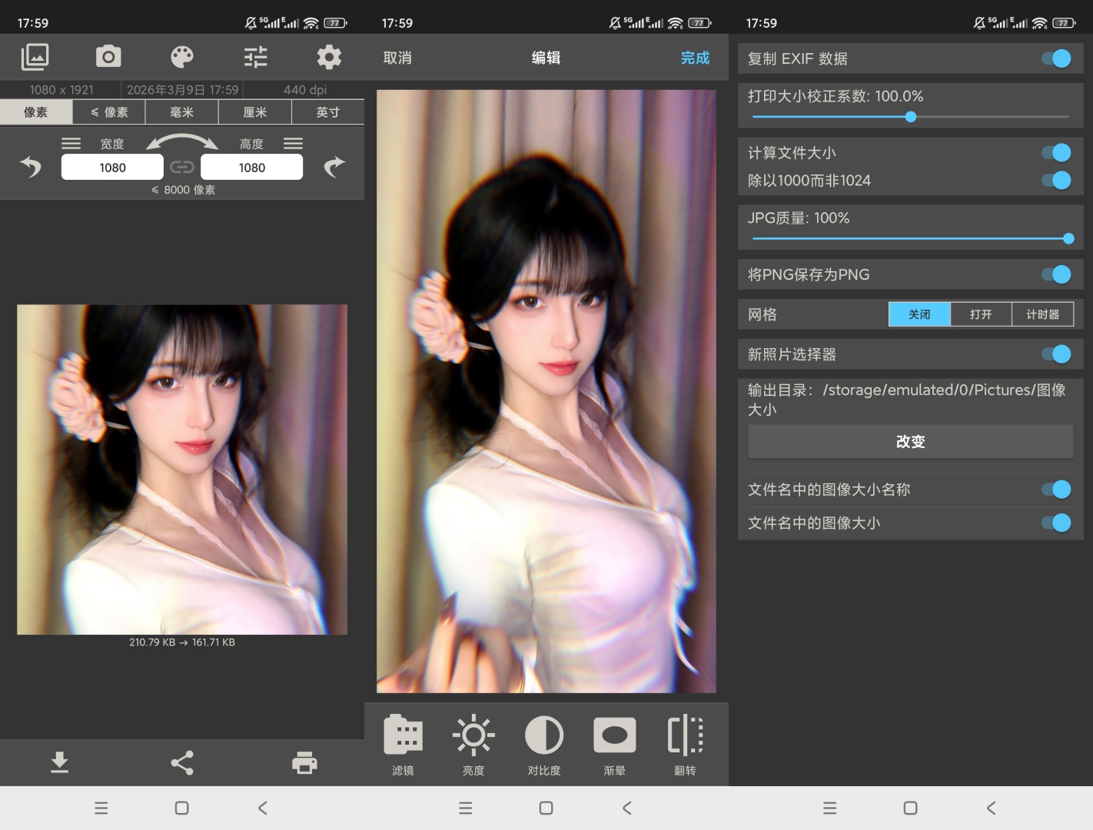The width and height of the screenshot is (1093, 830).
Task: Share the resized image
Action: (x=182, y=762)
